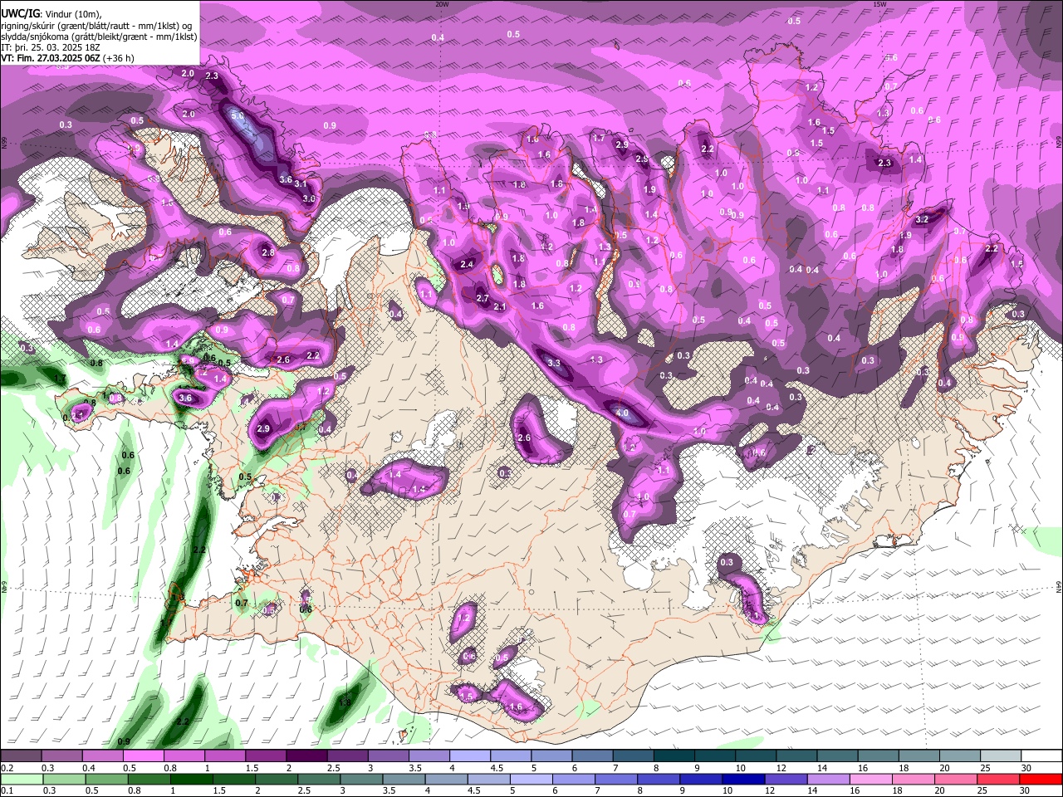
Task: Click the 4.5 swatch in the top legend row
Action: click(511, 756)
